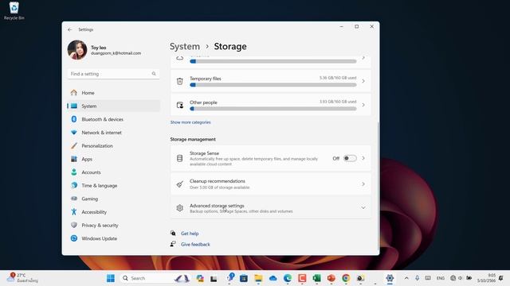Image resolution: width=510 pixels, height=286 pixels.
Task: Click the Other people usage bar
Action: coord(273,109)
